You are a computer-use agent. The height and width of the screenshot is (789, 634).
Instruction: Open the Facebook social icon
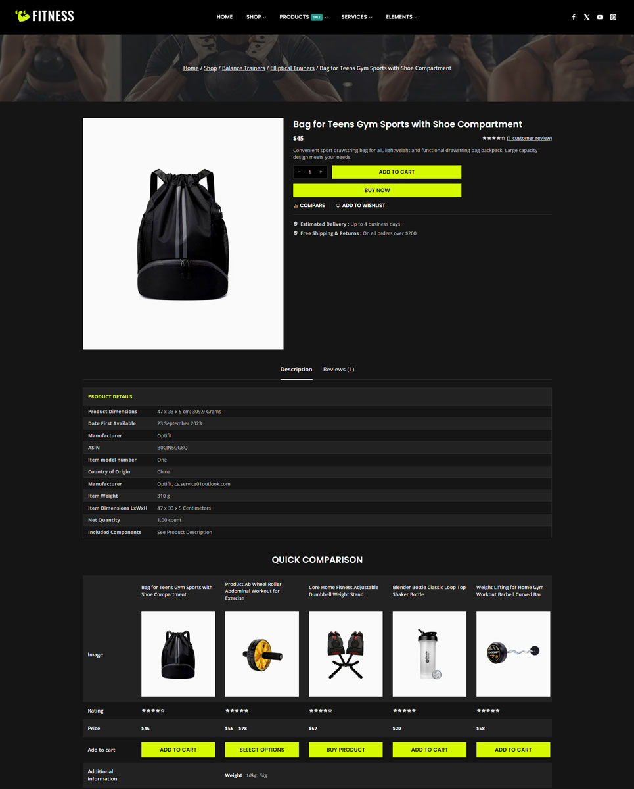coord(574,17)
